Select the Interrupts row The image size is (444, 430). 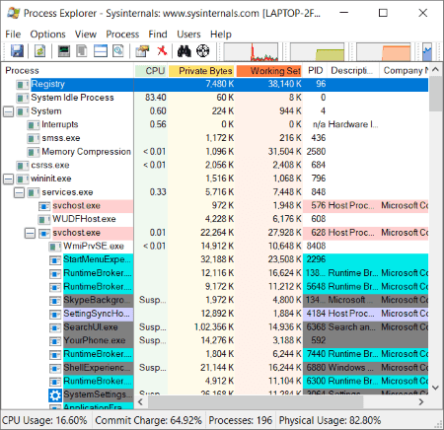coord(215,124)
